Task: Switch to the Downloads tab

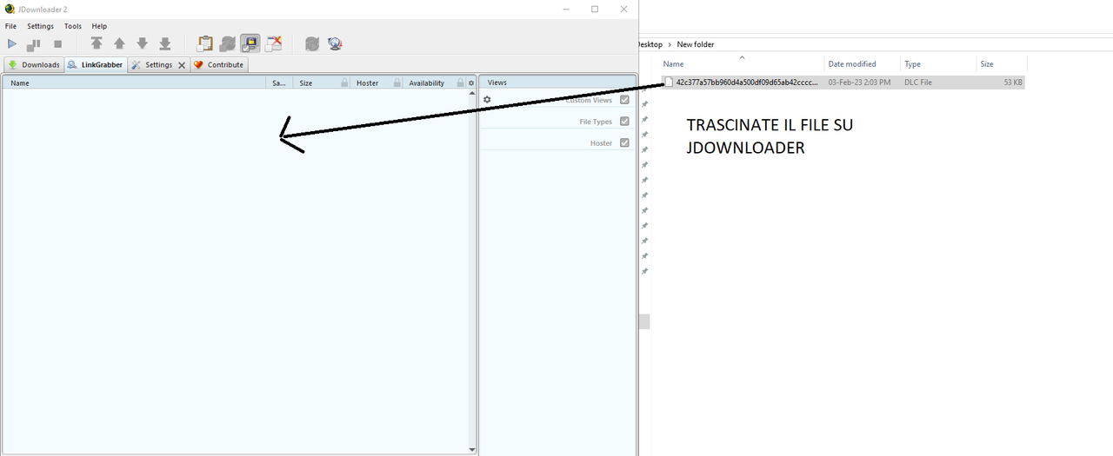Action: [33, 65]
